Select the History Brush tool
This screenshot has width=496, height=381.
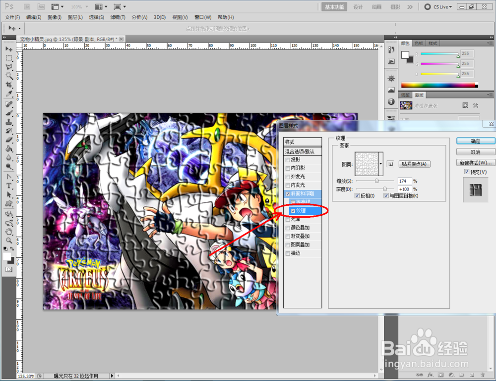pos(9,131)
